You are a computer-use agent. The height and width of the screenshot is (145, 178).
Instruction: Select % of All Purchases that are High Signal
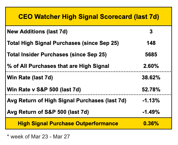pyautogui.click(x=58, y=66)
